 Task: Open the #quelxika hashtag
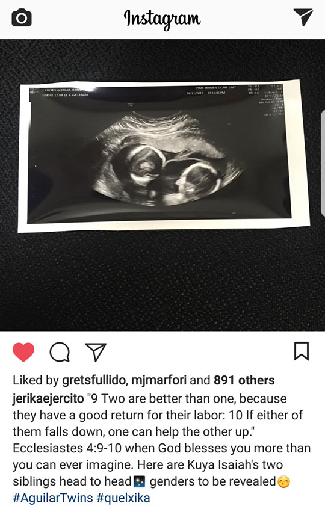(123, 498)
